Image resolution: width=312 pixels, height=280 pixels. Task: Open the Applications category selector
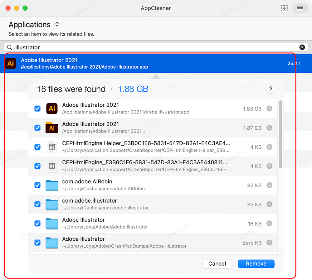(57, 24)
